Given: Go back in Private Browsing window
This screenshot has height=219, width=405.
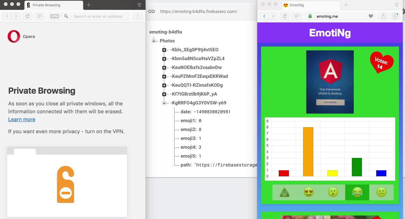Looking at the screenshot, I should pyautogui.click(x=7, y=16).
